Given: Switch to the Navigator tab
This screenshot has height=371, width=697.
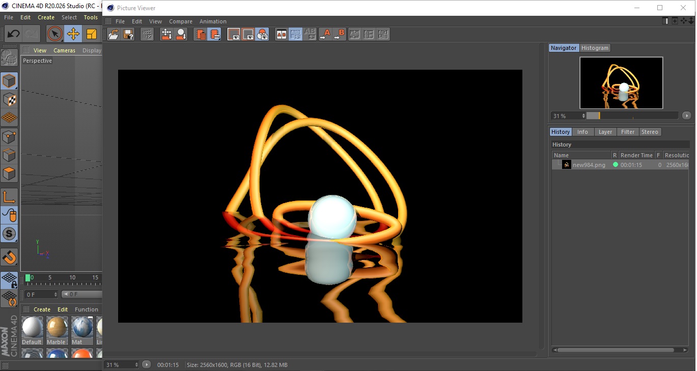Looking at the screenshot, I should (x=564, y=48).
